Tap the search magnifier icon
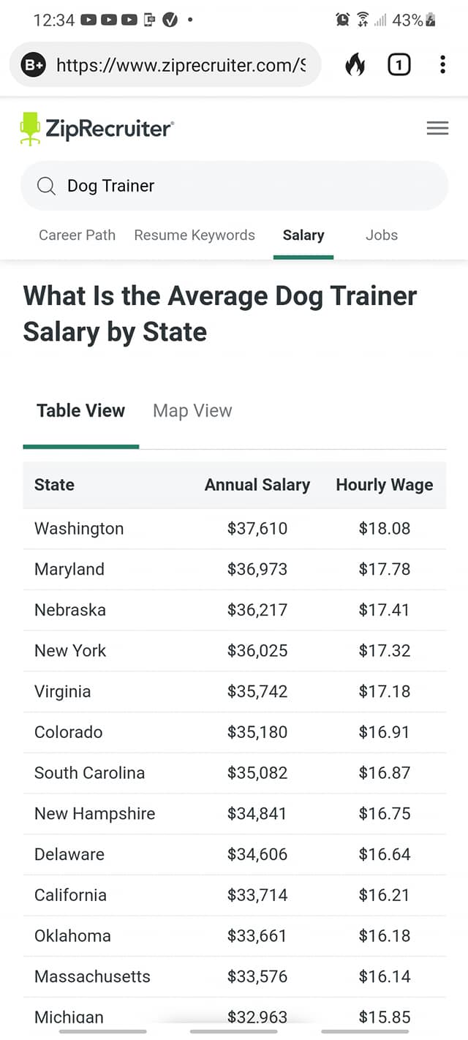The width and height of the screenshot is (468, 1040). (x=46, y=186)
